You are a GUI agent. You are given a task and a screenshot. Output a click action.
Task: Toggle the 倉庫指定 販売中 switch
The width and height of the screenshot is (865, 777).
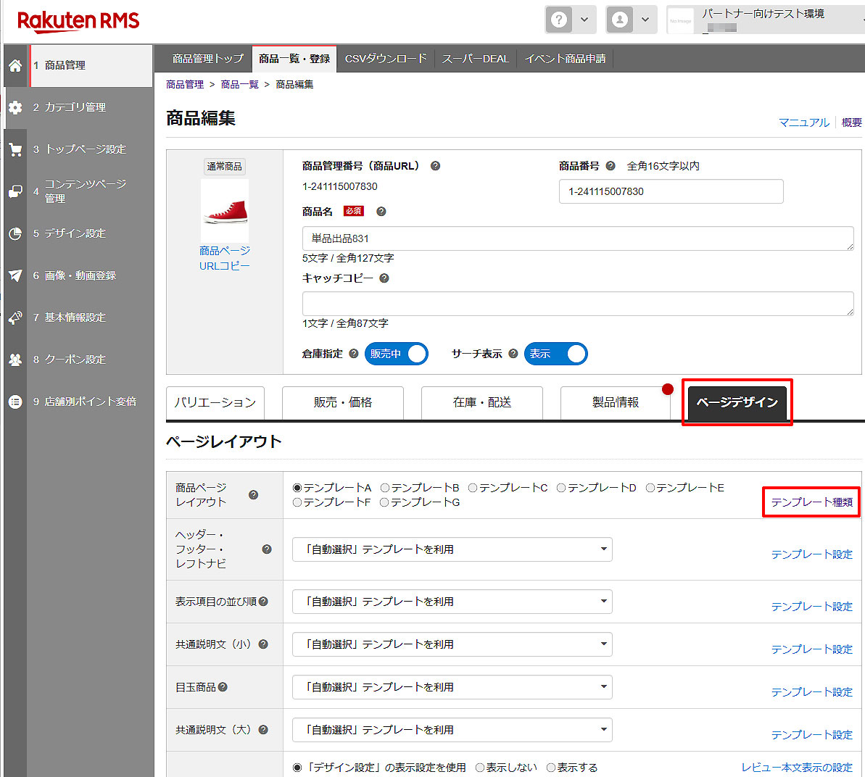(x=396, y=354)
